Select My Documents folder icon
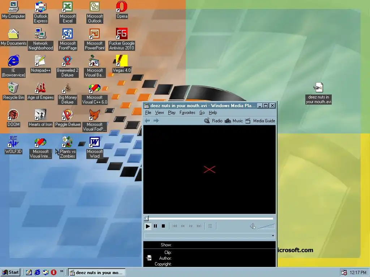 point(13,37)
